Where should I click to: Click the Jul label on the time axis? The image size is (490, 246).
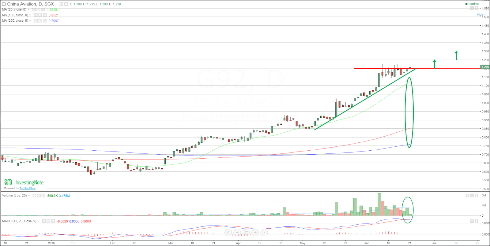point(434,243)
